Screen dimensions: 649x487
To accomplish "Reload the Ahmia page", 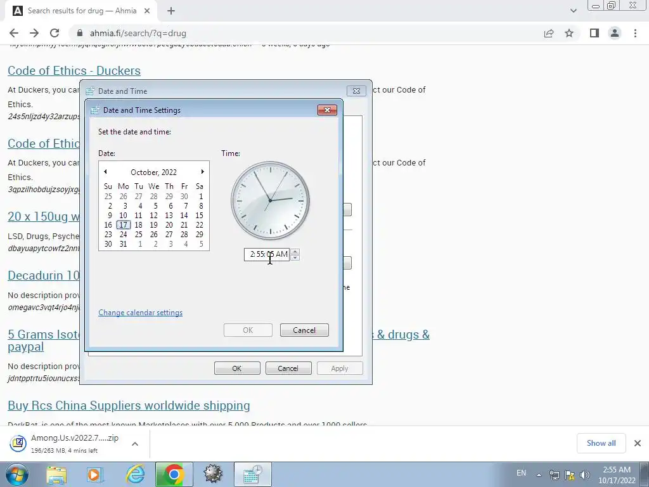I will (x=55, y=33).
